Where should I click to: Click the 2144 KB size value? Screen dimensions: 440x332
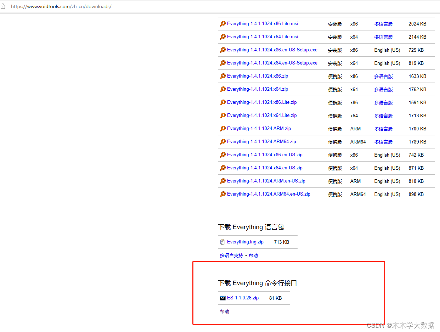coord(417,37)
